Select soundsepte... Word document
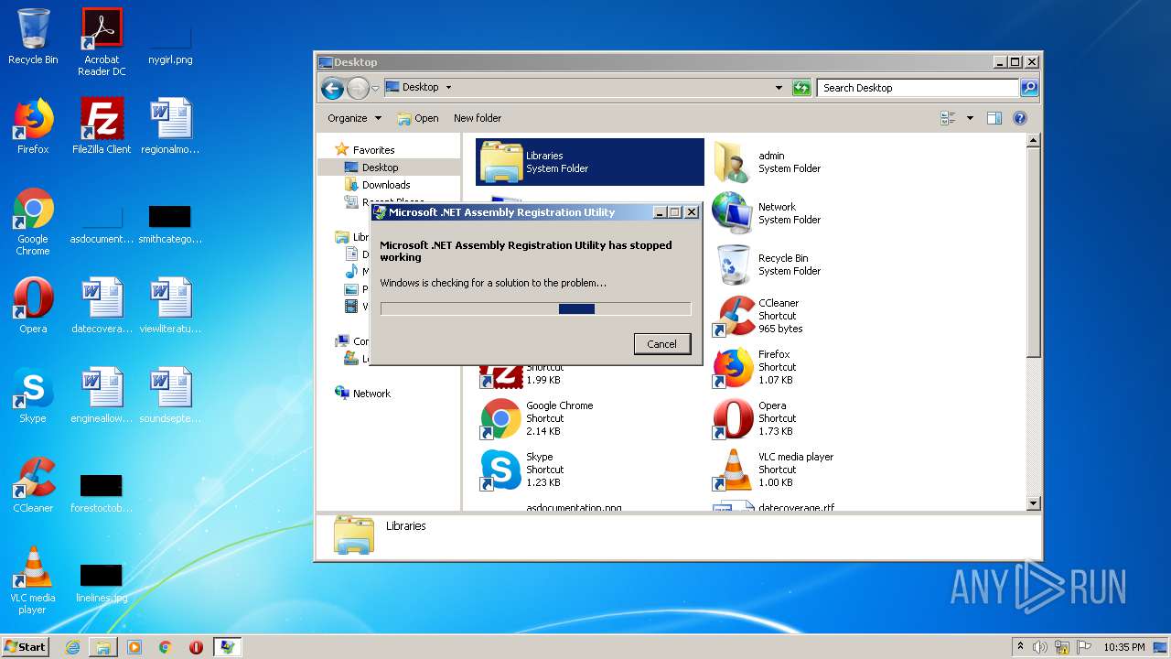1171x659 pixels. (170, 395)
